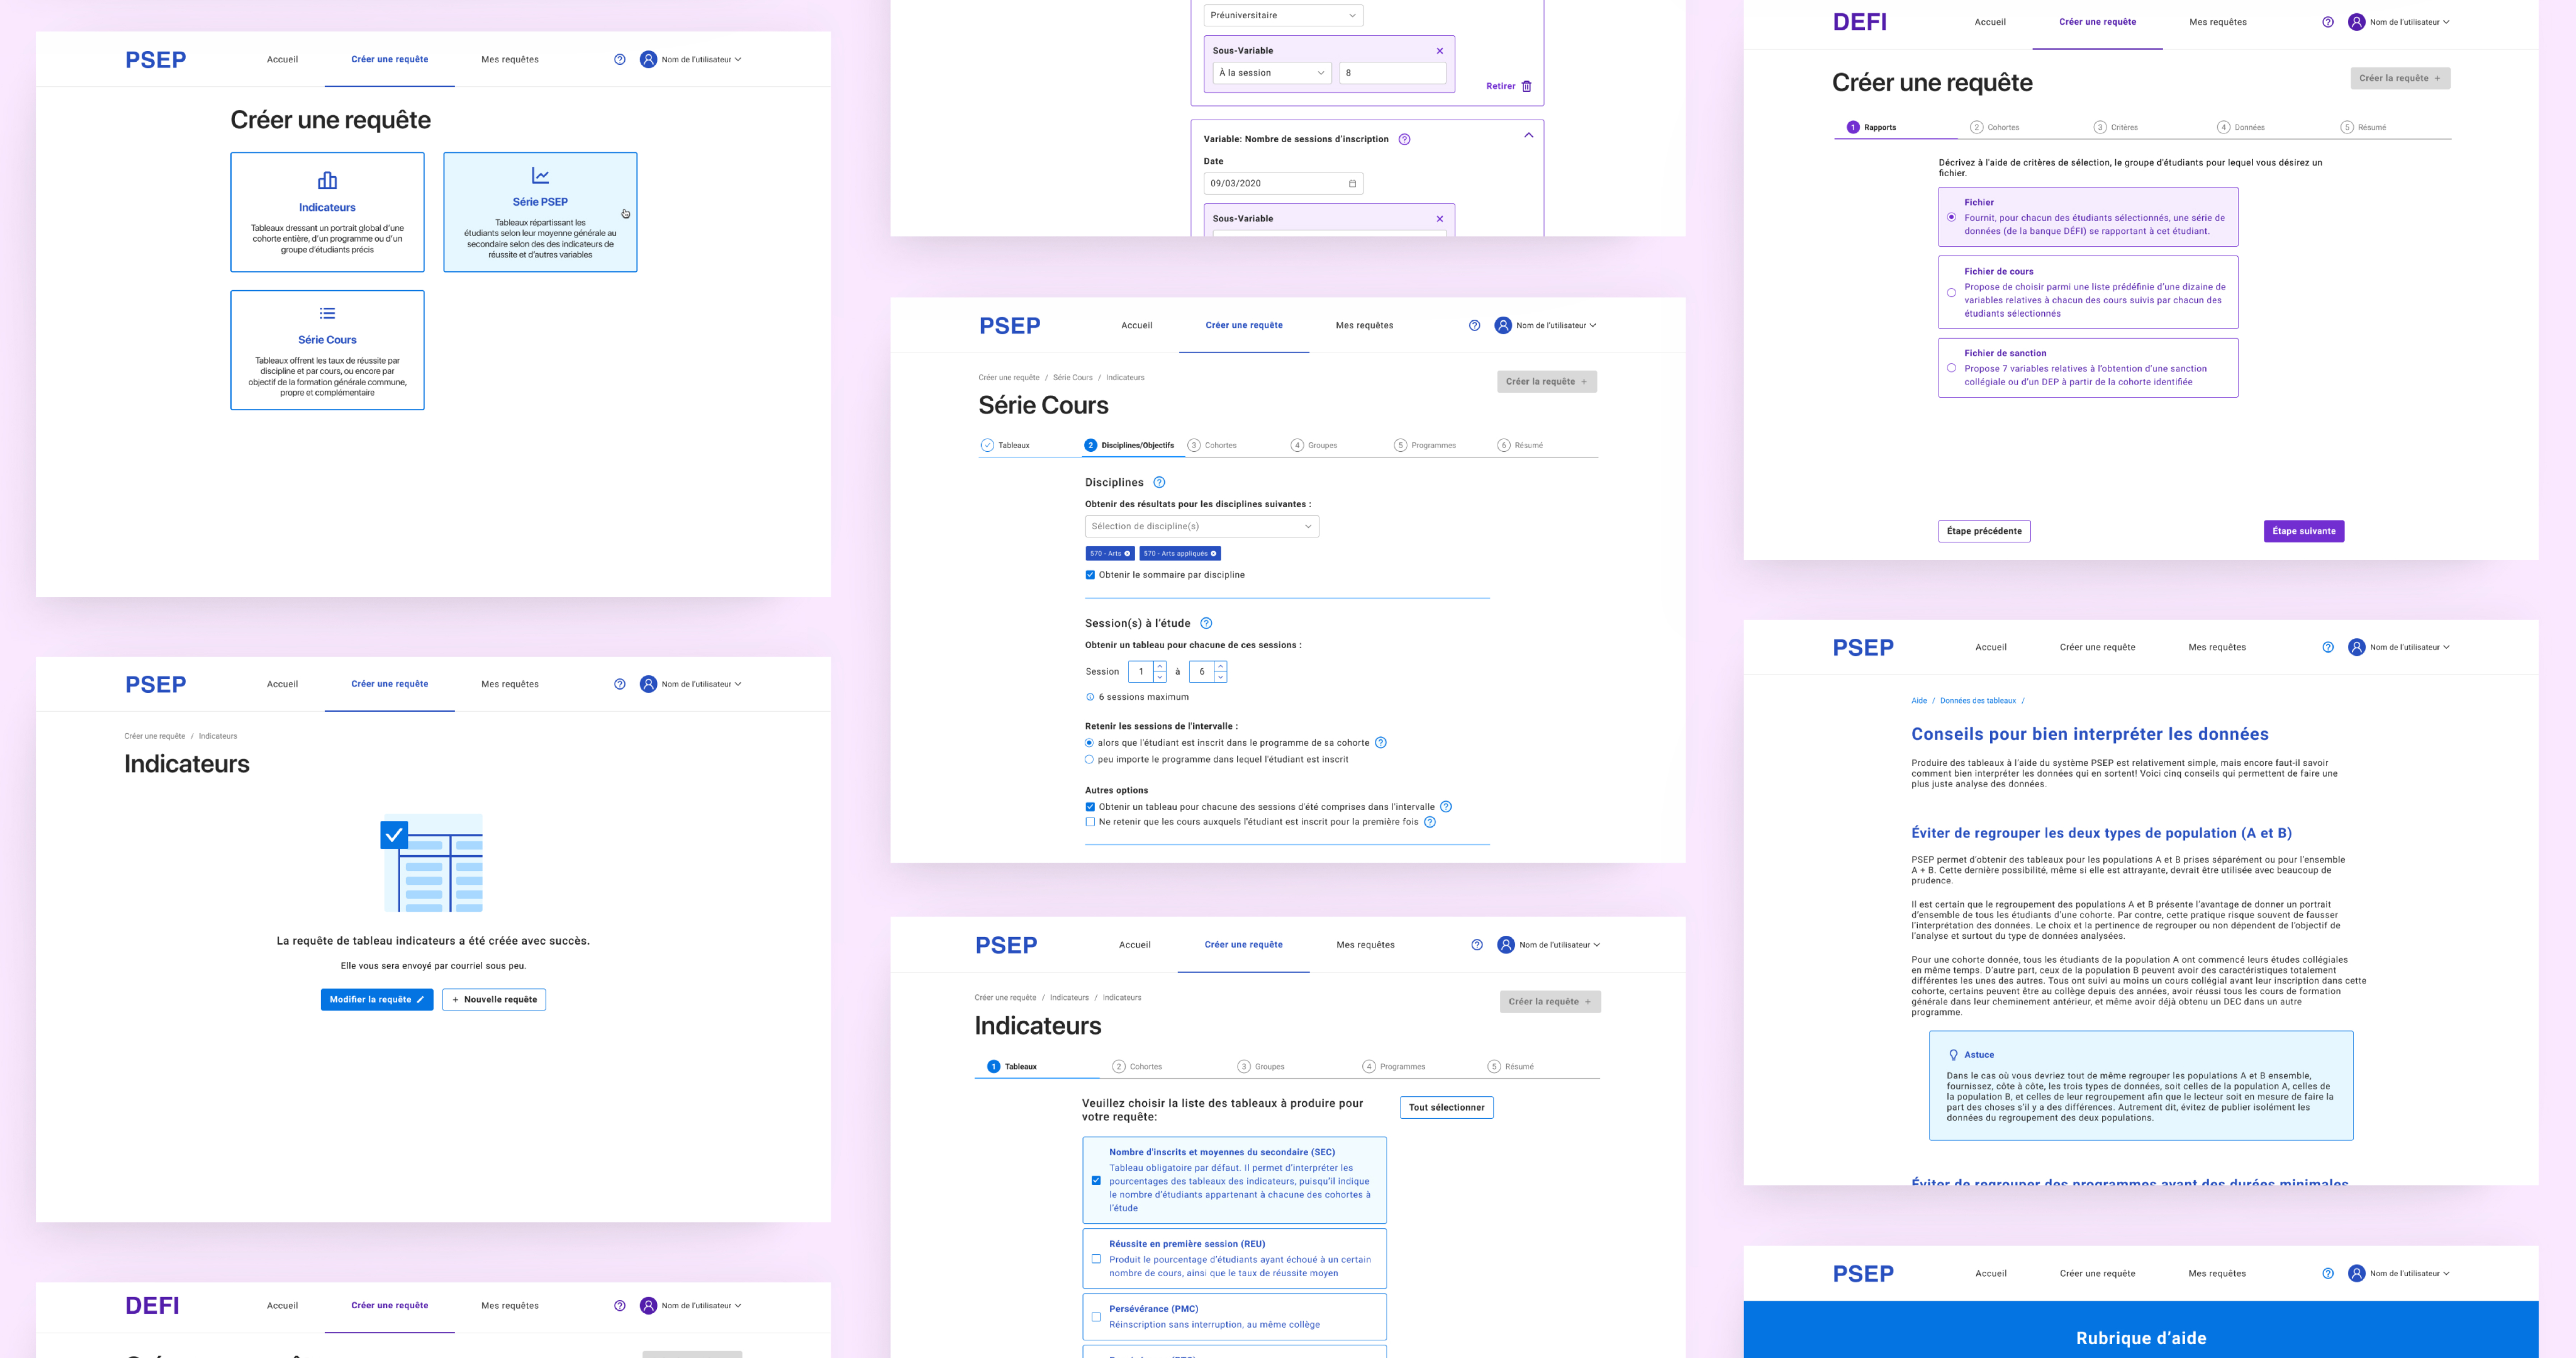Increase the first Session stepper value
The height and width of the screenshot is (1358, 2576).
click(x=1160, y=666)
